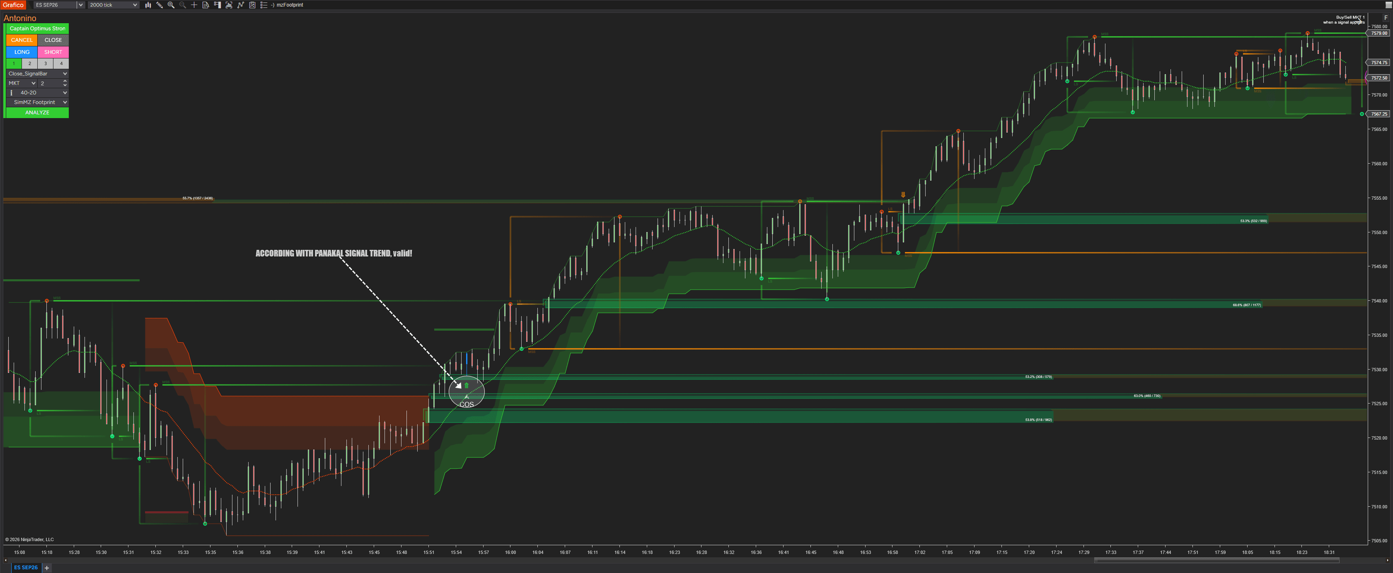Screen dimensions: 1393x573
Task: Click the '68.6% (807 / 1177)' zone label
Action: pos(1247,305)
